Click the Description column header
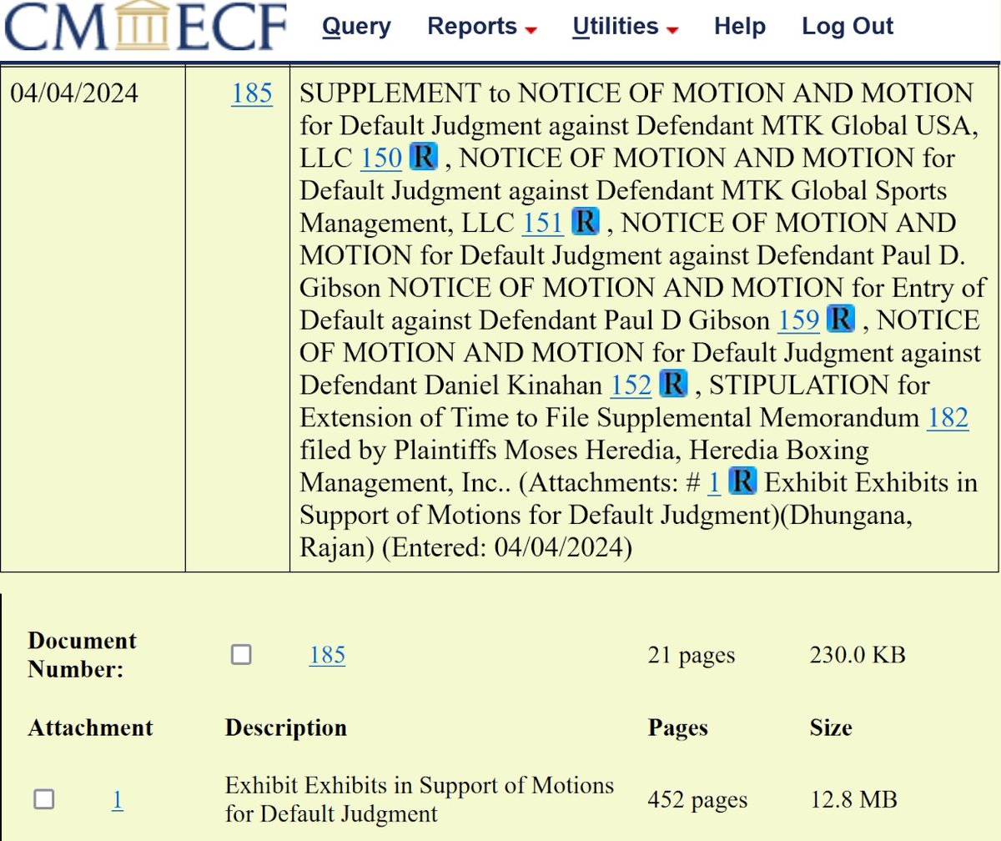 click(286, 728)
